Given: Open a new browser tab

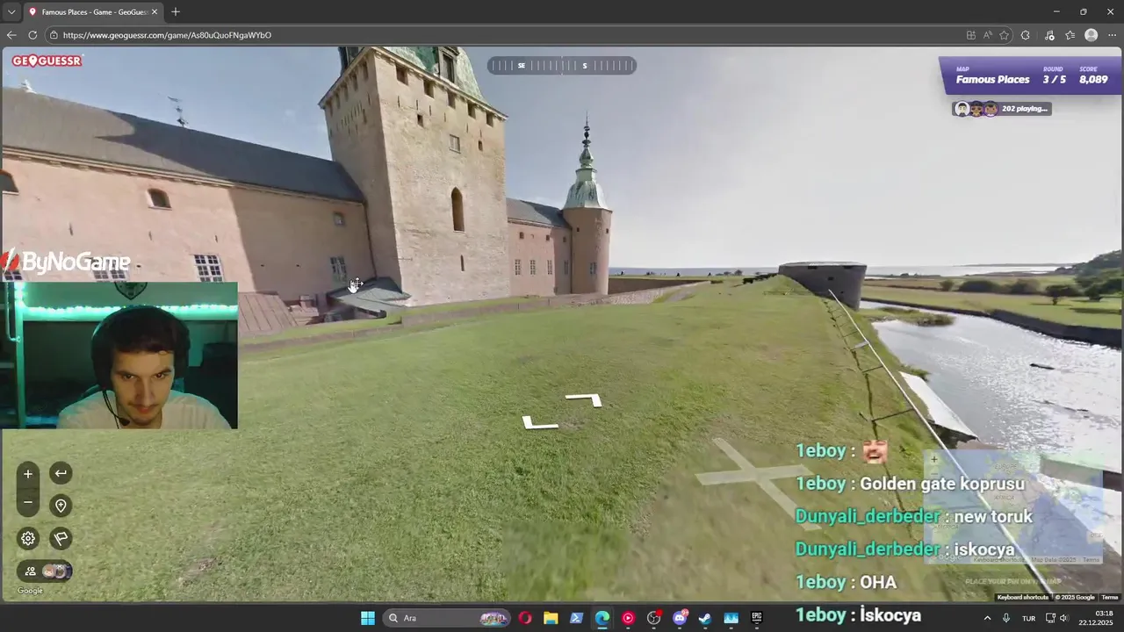Looking at the screenshot, I should (x=176, y=11).
